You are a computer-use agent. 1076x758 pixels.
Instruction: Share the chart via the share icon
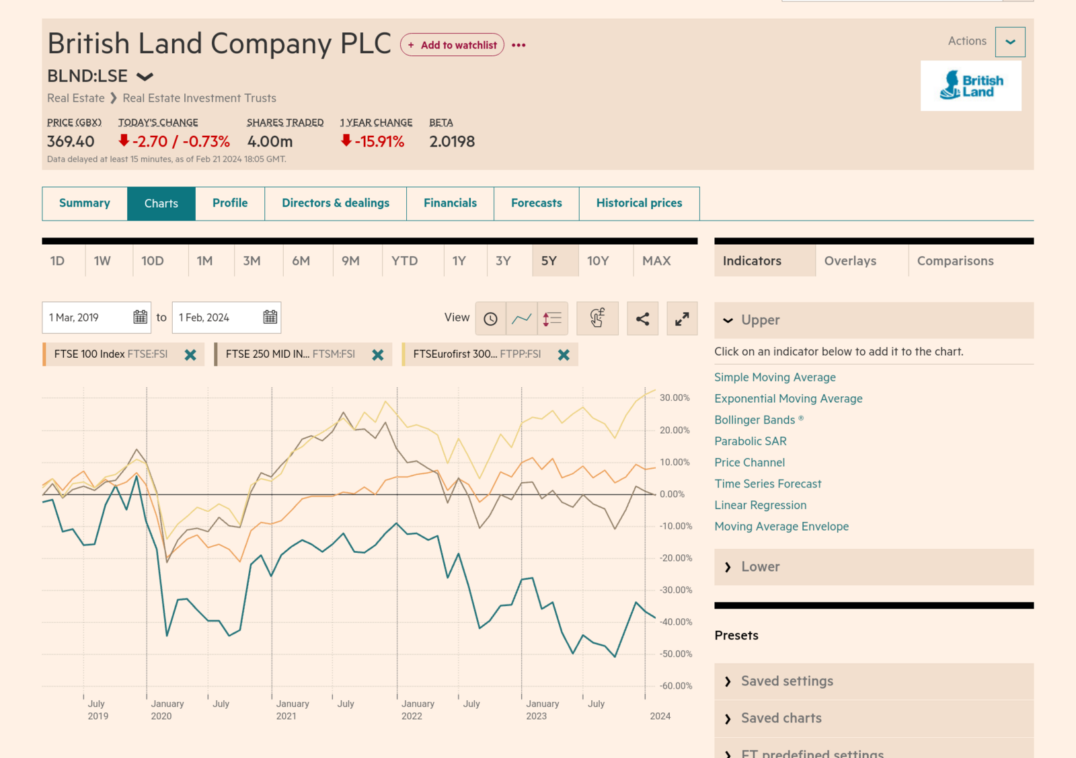click(642, 318)
